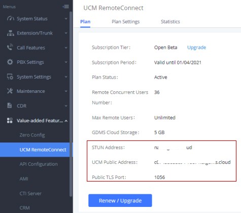Switch to the Plan Settings tab
The height and width of the screenshot is (213, 241).
126,22
